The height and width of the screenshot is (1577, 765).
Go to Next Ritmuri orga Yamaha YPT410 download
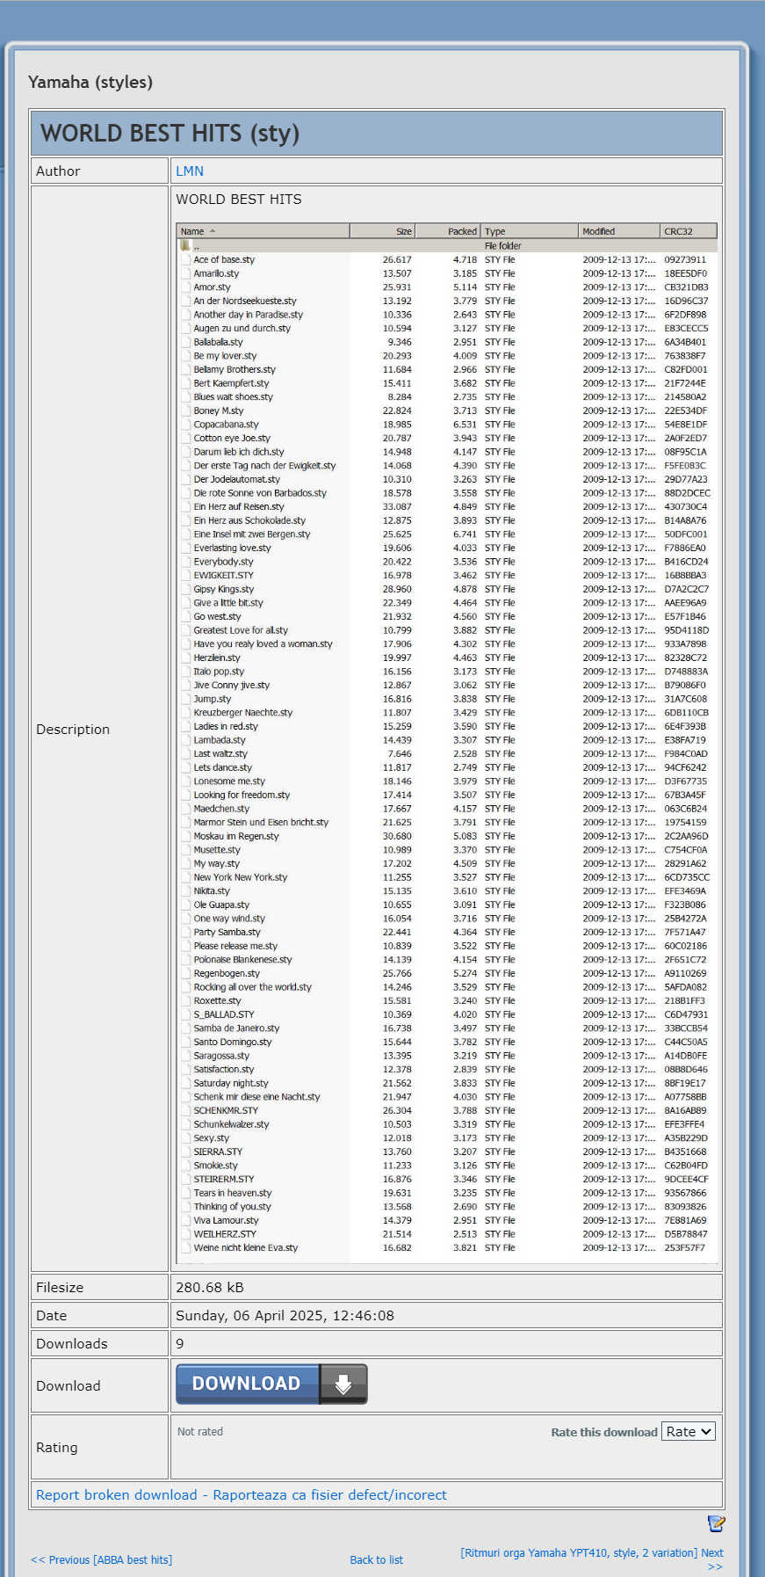point(592,1559)
